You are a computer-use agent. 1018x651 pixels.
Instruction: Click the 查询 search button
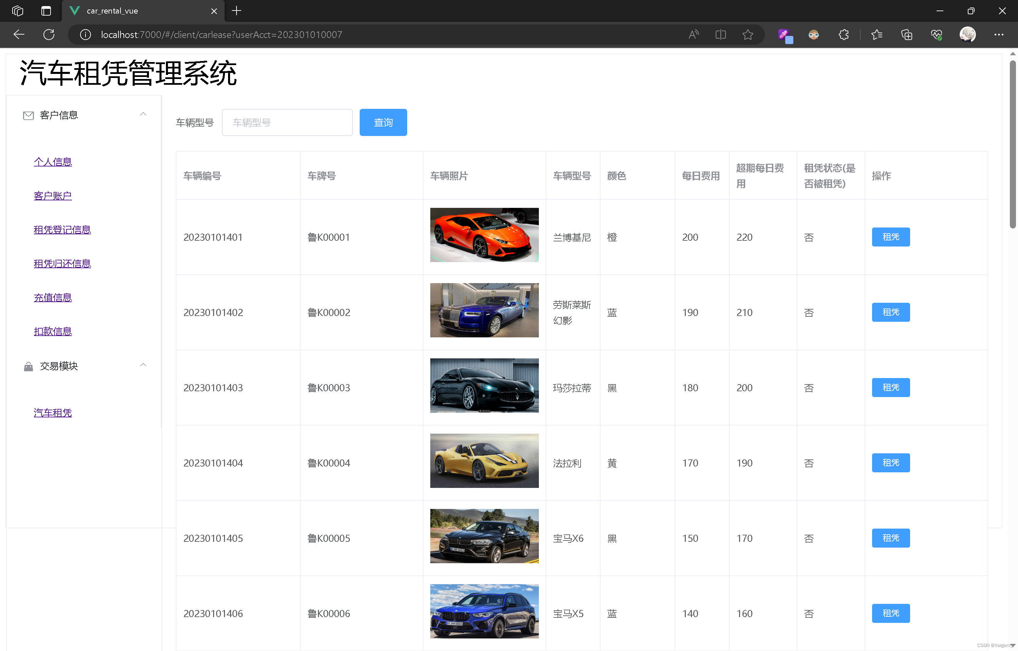[383, 123]
